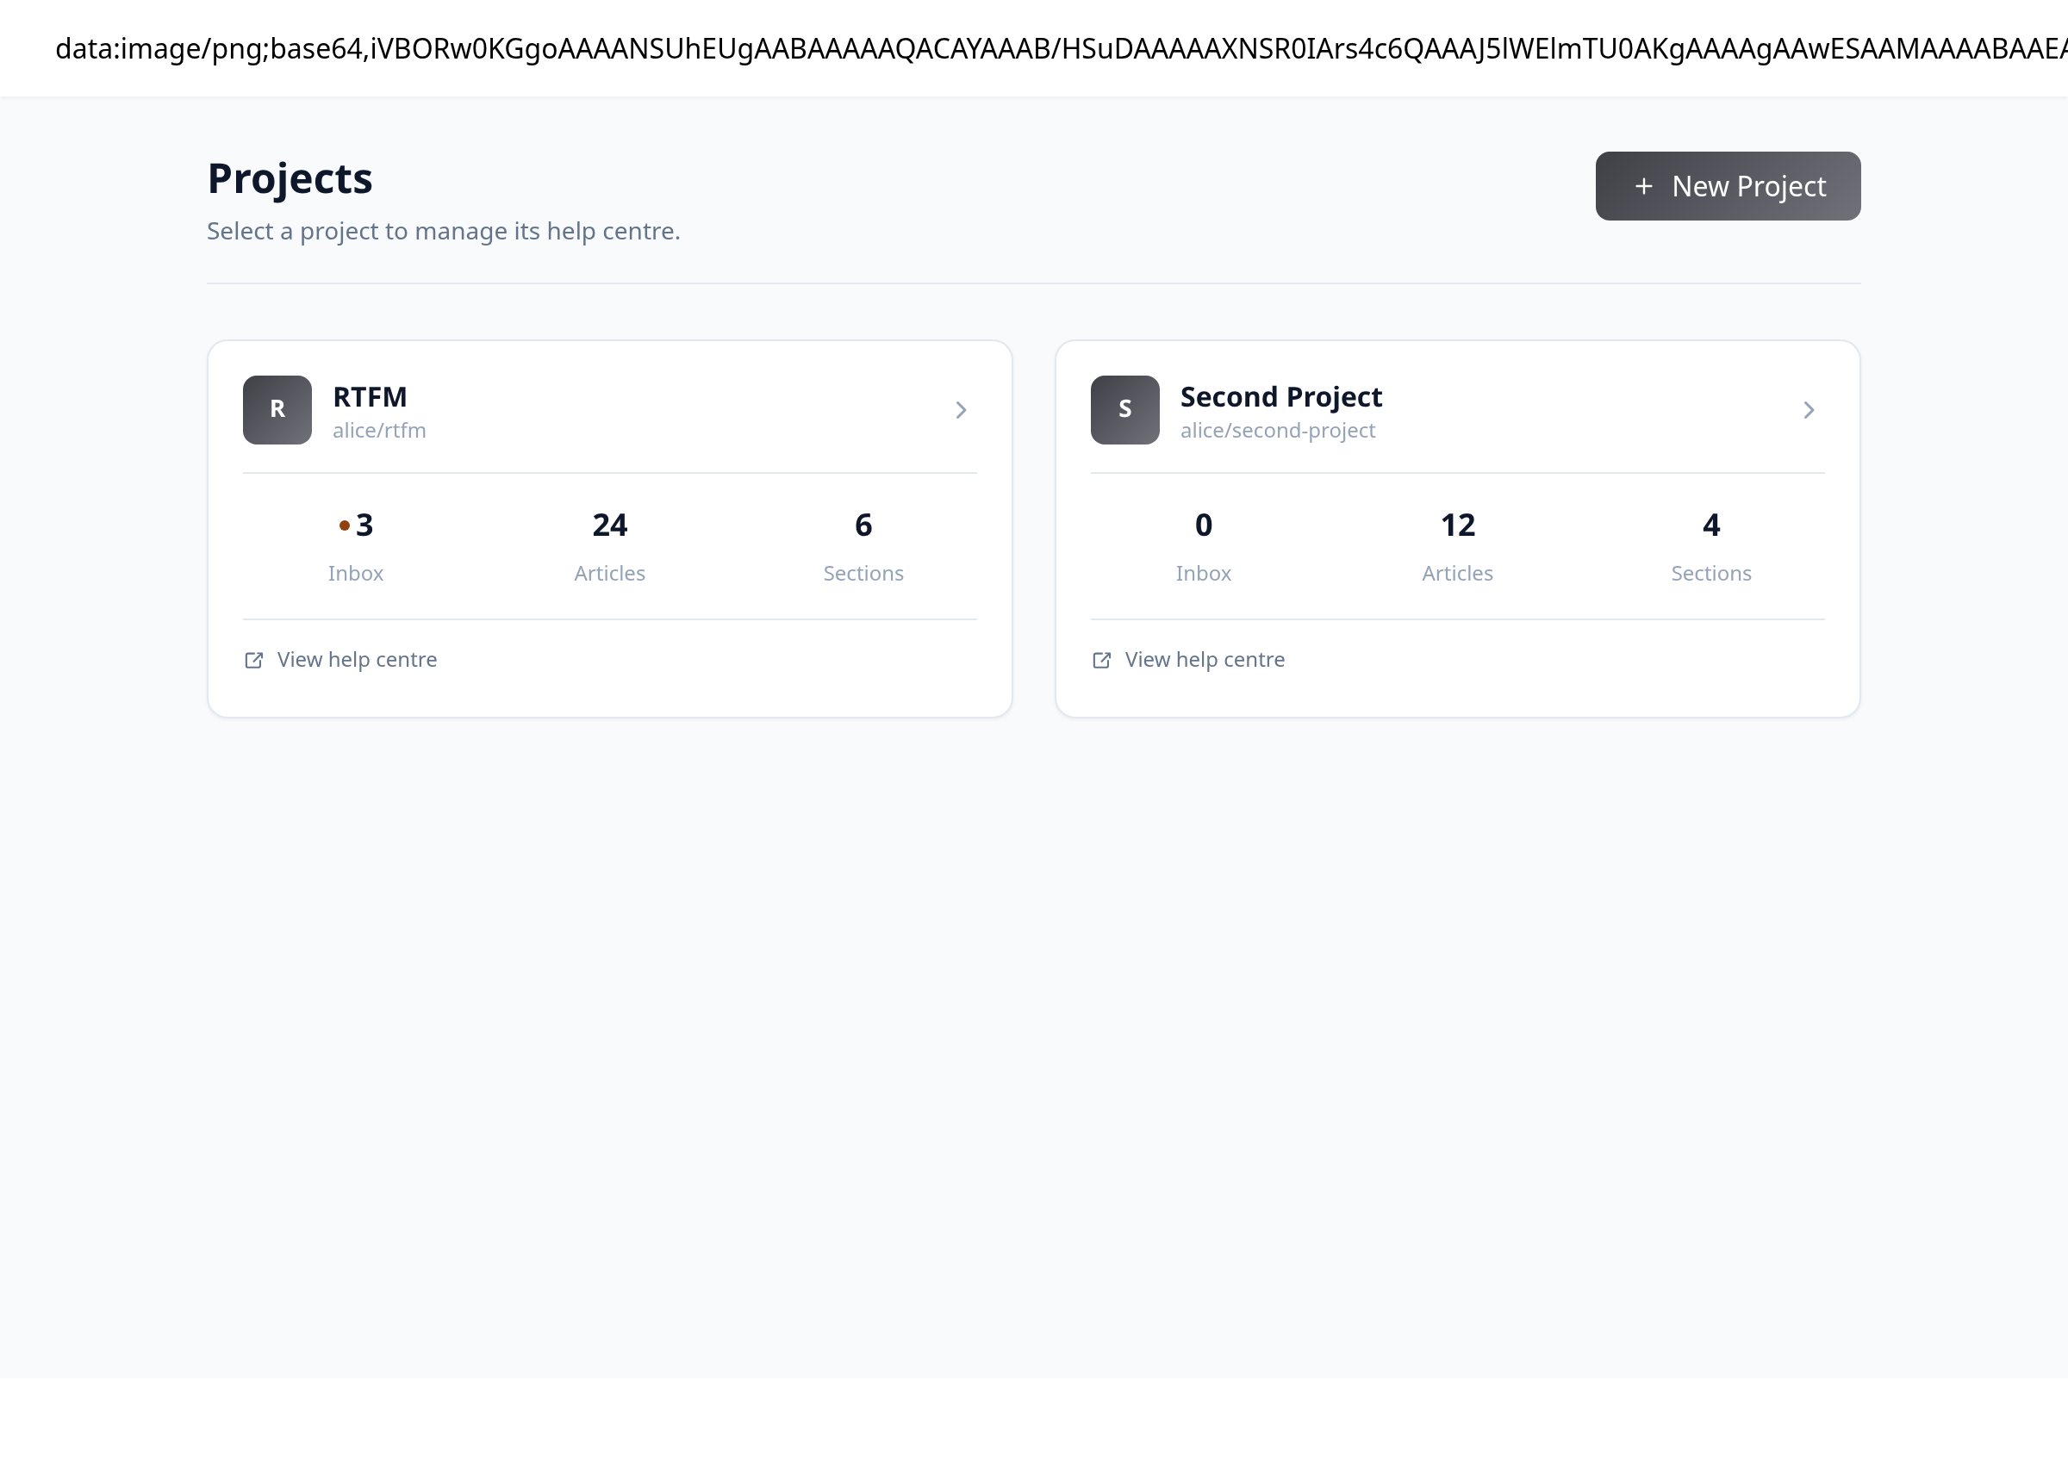
Task: Click the alice/second-project slug text
Action: click(1277, 430)
